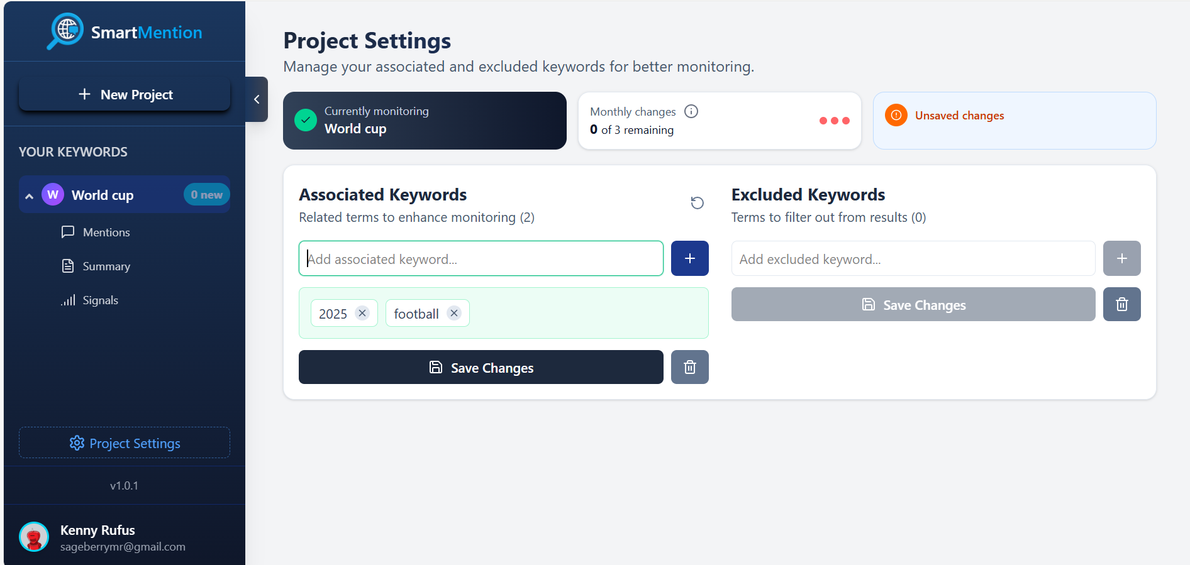Open the Summary page
Viewport: 1190px width, 565px height.
click(x=106, y=266)
